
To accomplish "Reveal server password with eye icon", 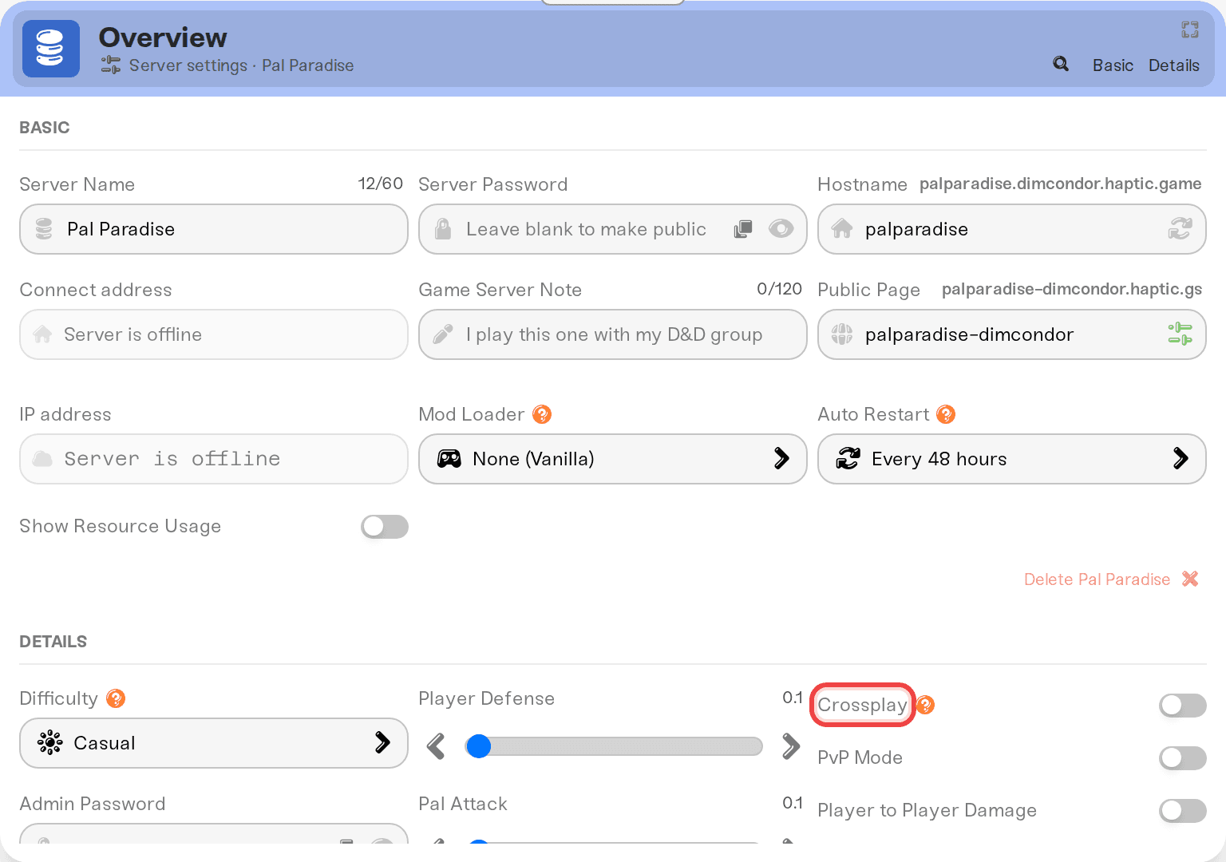I will point(781,229).
